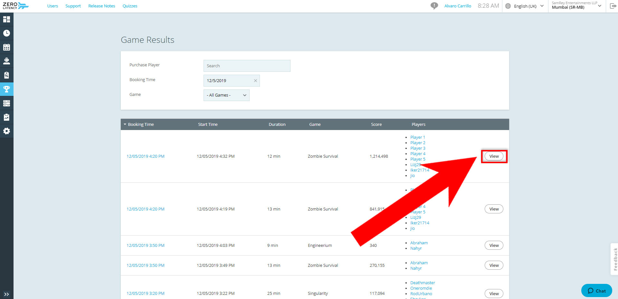Click the Zero Latency logo
Viewport: 618px width, 299px height.
(x=15, y=6)
